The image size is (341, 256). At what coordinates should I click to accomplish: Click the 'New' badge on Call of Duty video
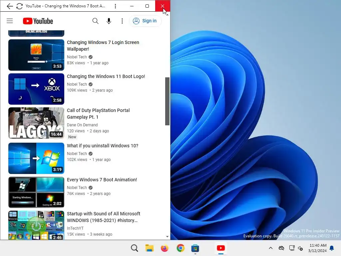coord(72,137)
